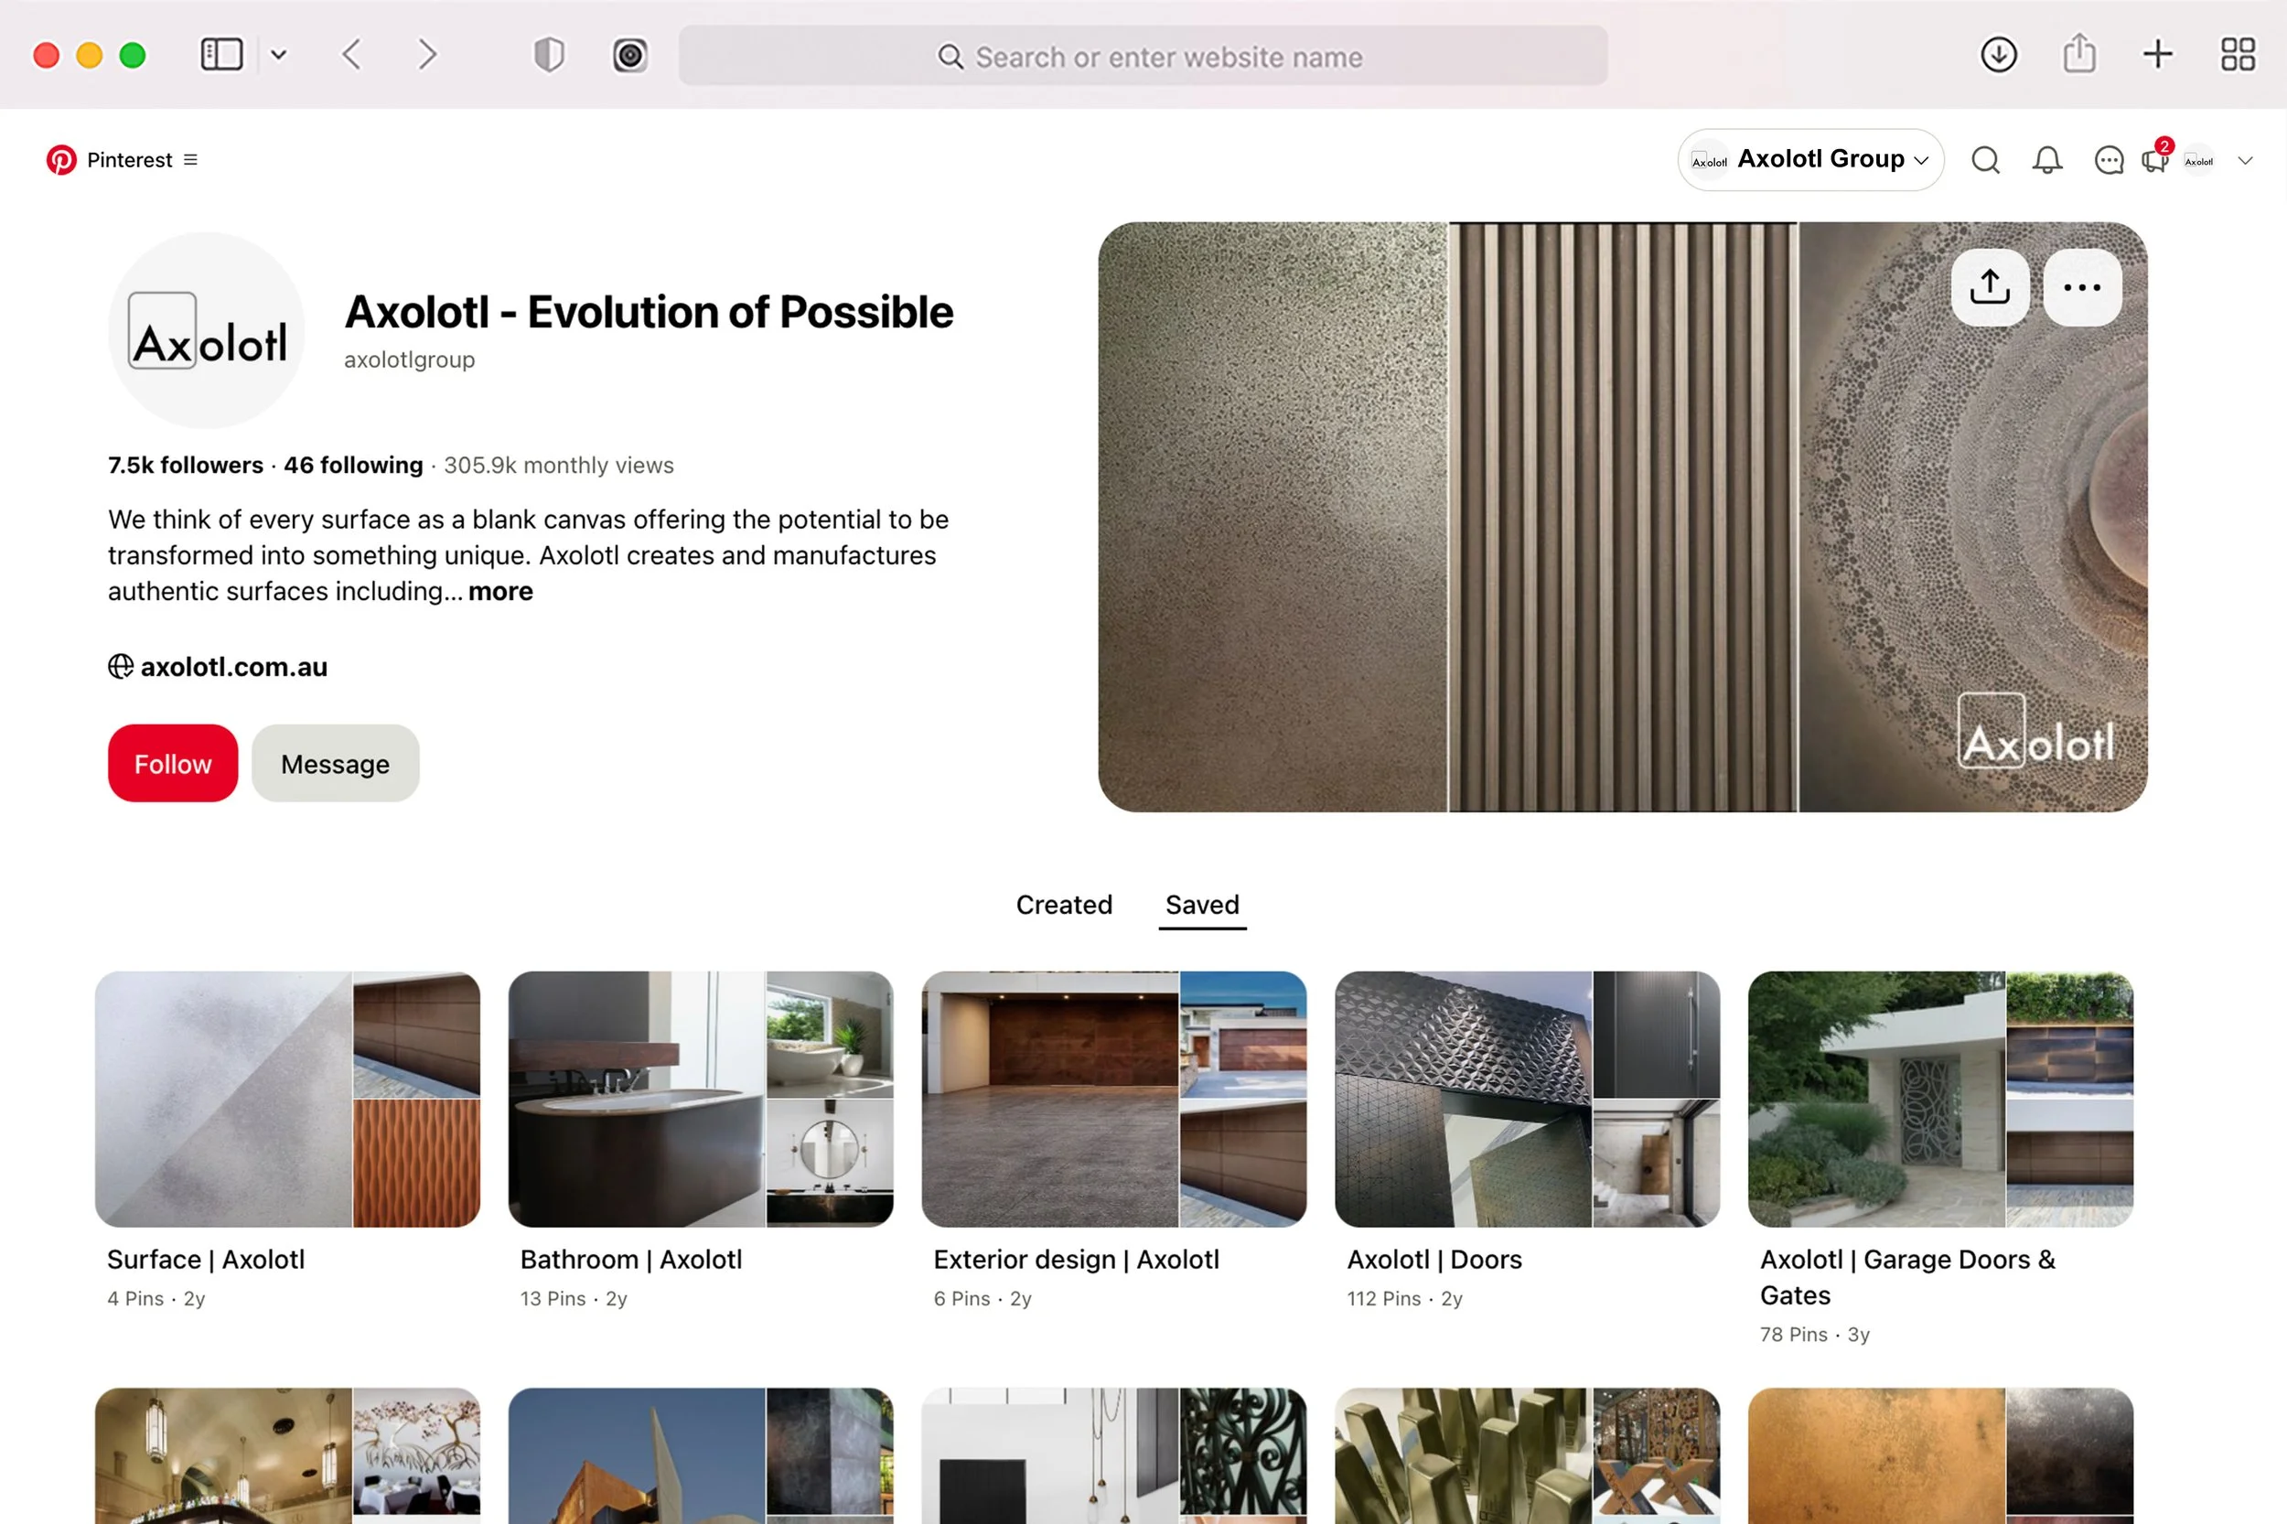This screenshot has height=1524, width=2287.
Task: Click the Pinterest logo icon
Action: coord(61,159)
